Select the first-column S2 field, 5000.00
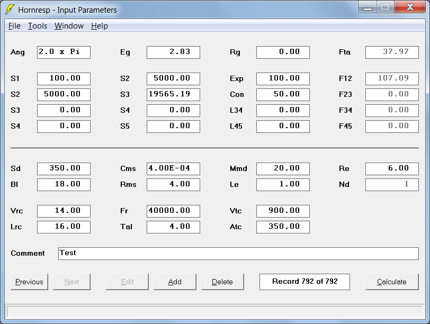This screenshot has height=324, width=430. click(64, 95)
